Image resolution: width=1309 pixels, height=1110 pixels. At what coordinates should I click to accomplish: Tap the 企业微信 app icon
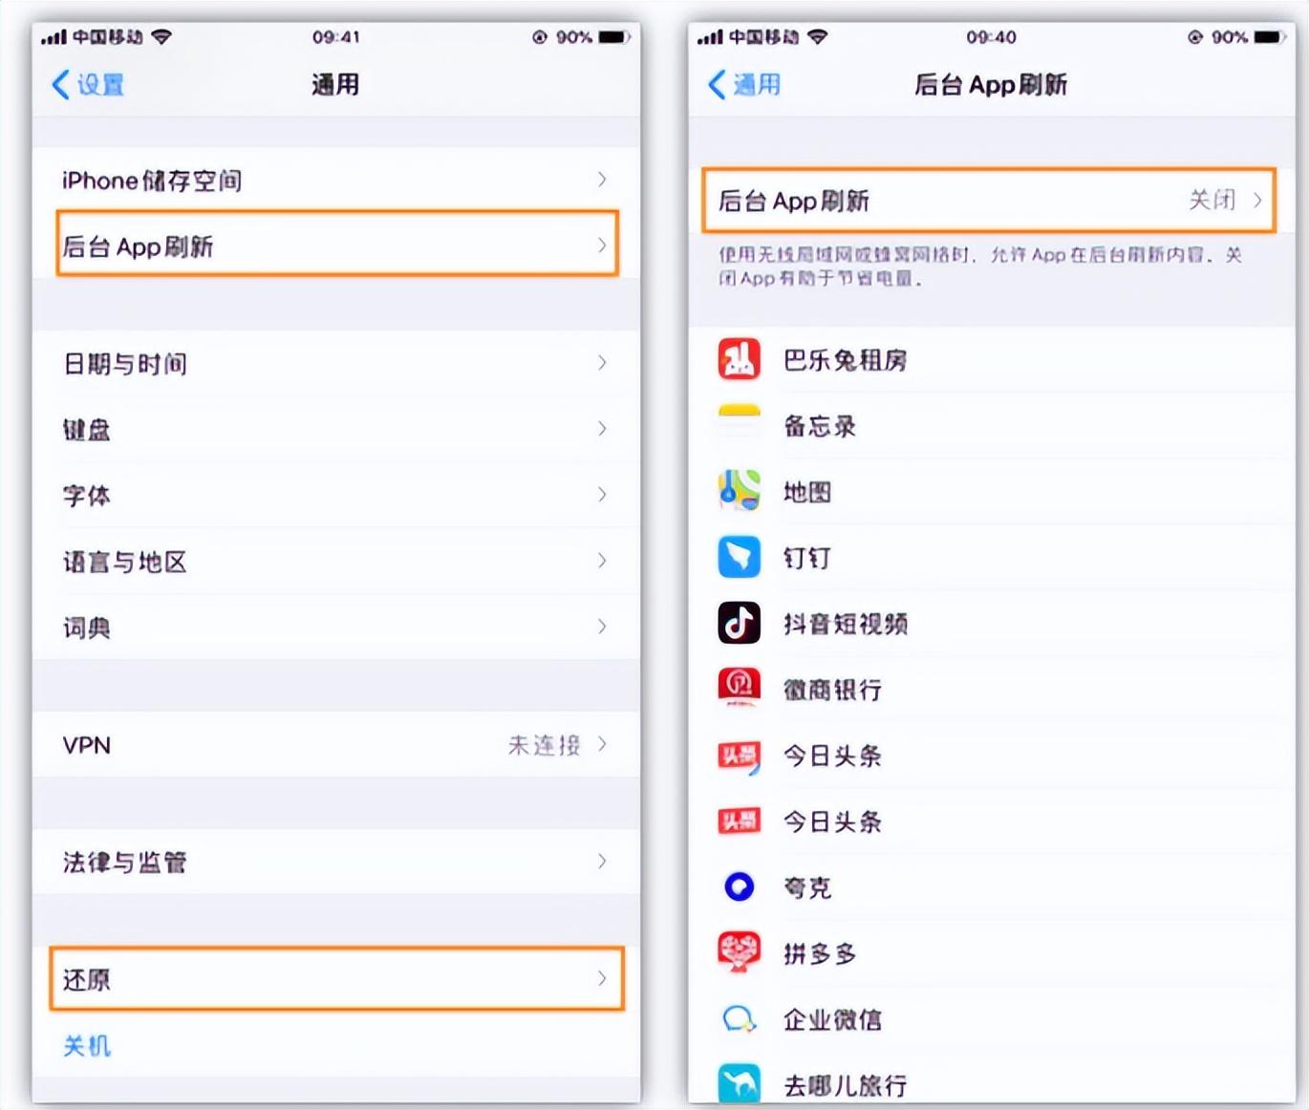(x=739, y=1019)
